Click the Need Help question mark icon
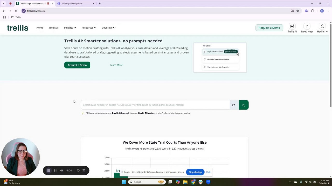This screenshot has height=186, width=332. pos(307,26)
